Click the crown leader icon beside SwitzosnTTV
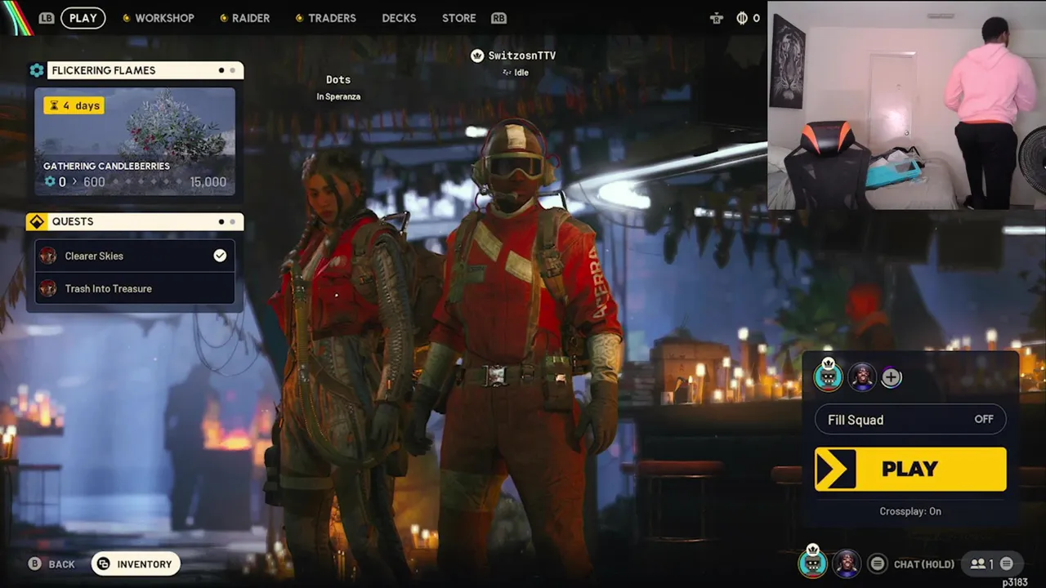 [477, 56]
